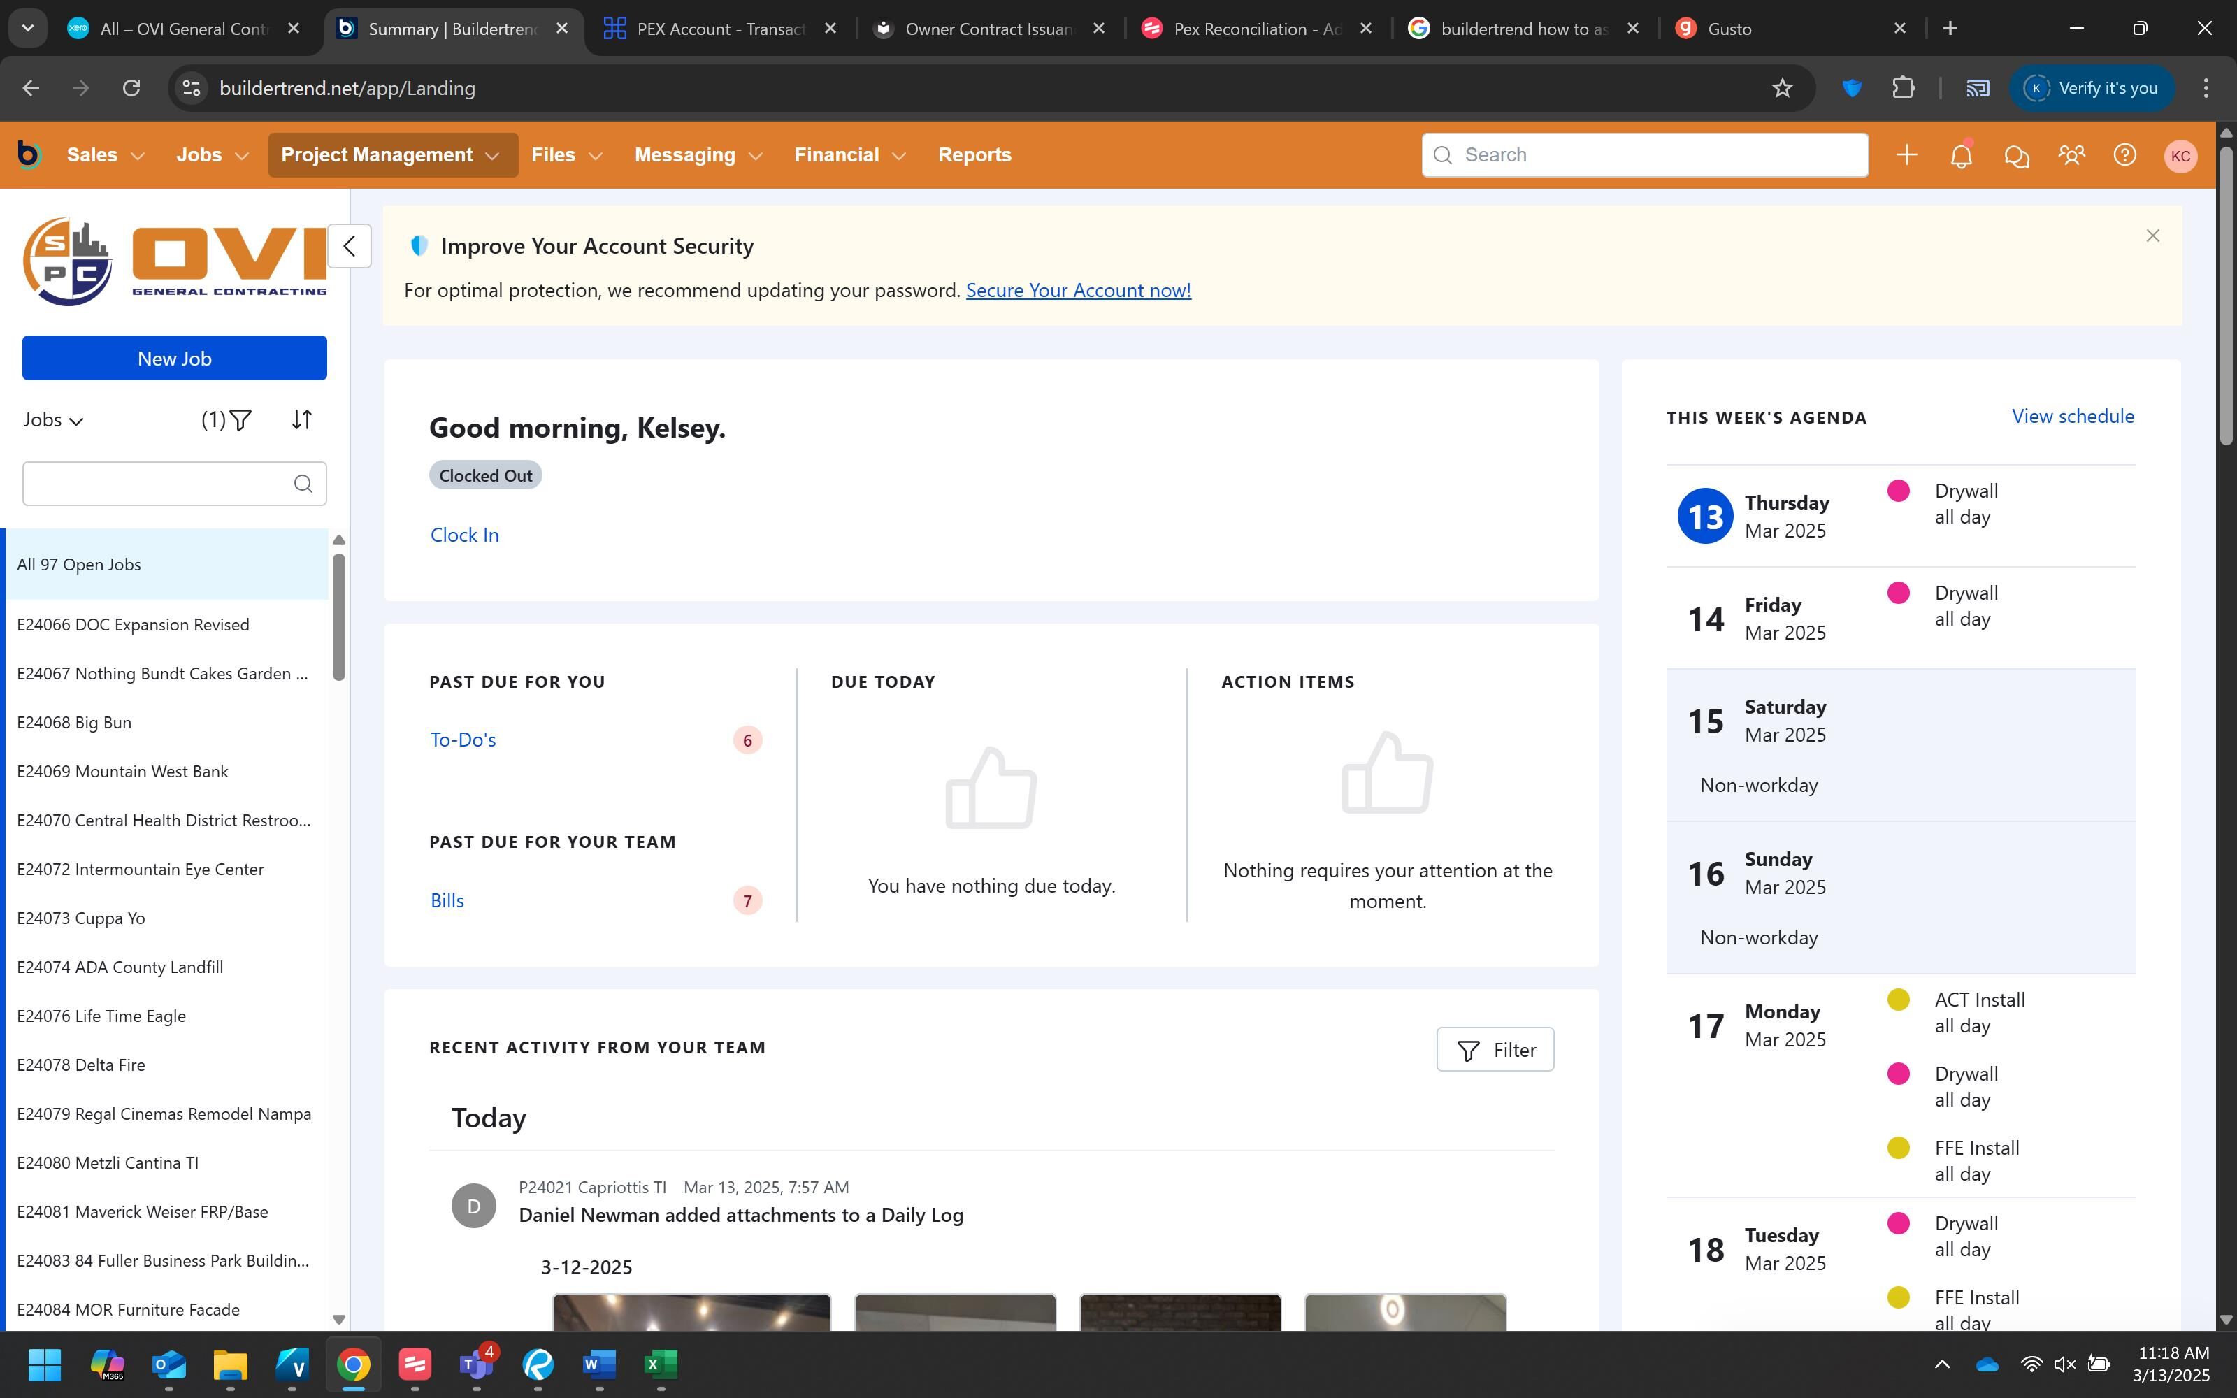Click the notifications bell icon

click(1961, 155)
